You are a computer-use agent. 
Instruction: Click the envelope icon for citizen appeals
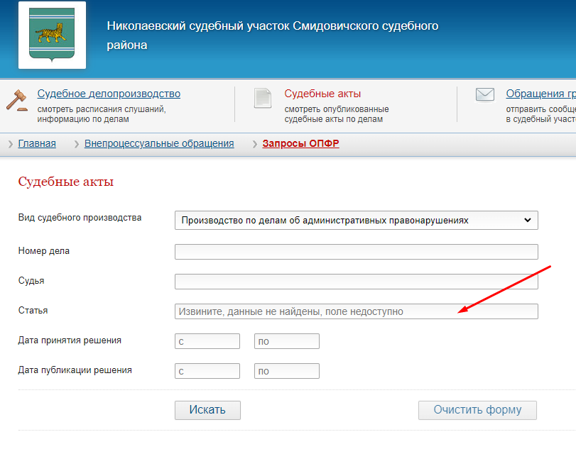click(485, 95)
